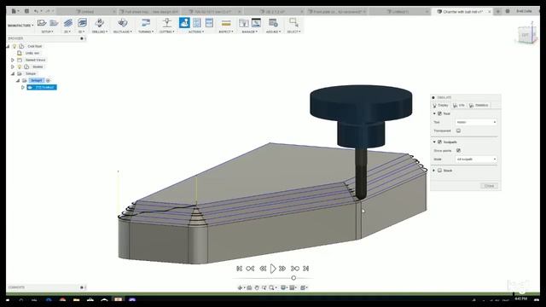Click the Viewports icon in navigation bar
The image size is (546, 307).
pyautogui.click(x=304, y=287)
